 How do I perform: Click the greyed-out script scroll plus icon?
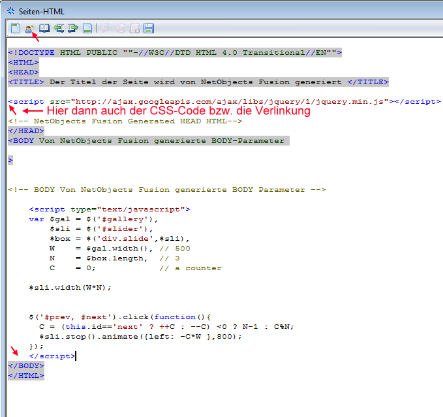[x=134, y=28]
